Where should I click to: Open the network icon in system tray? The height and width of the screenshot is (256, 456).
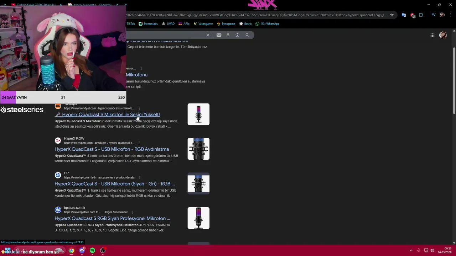pos(426,250)
